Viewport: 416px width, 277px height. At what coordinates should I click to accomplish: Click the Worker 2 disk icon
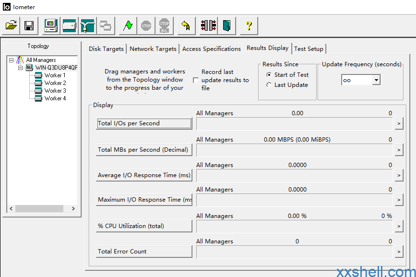click(38, 83)
